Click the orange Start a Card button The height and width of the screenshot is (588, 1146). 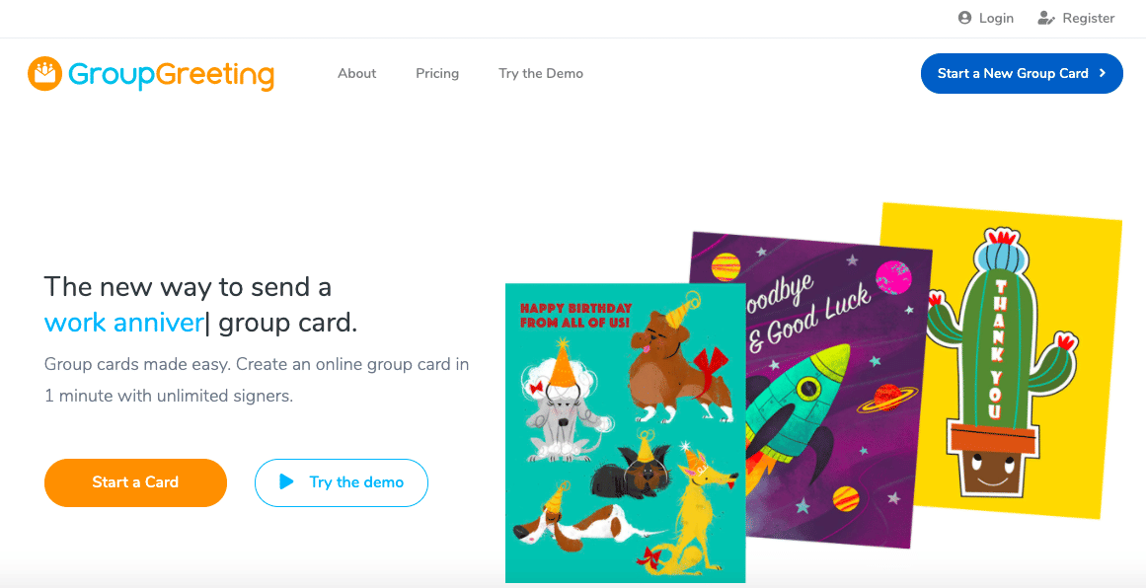pyautogui.click(x=135, y=482)
